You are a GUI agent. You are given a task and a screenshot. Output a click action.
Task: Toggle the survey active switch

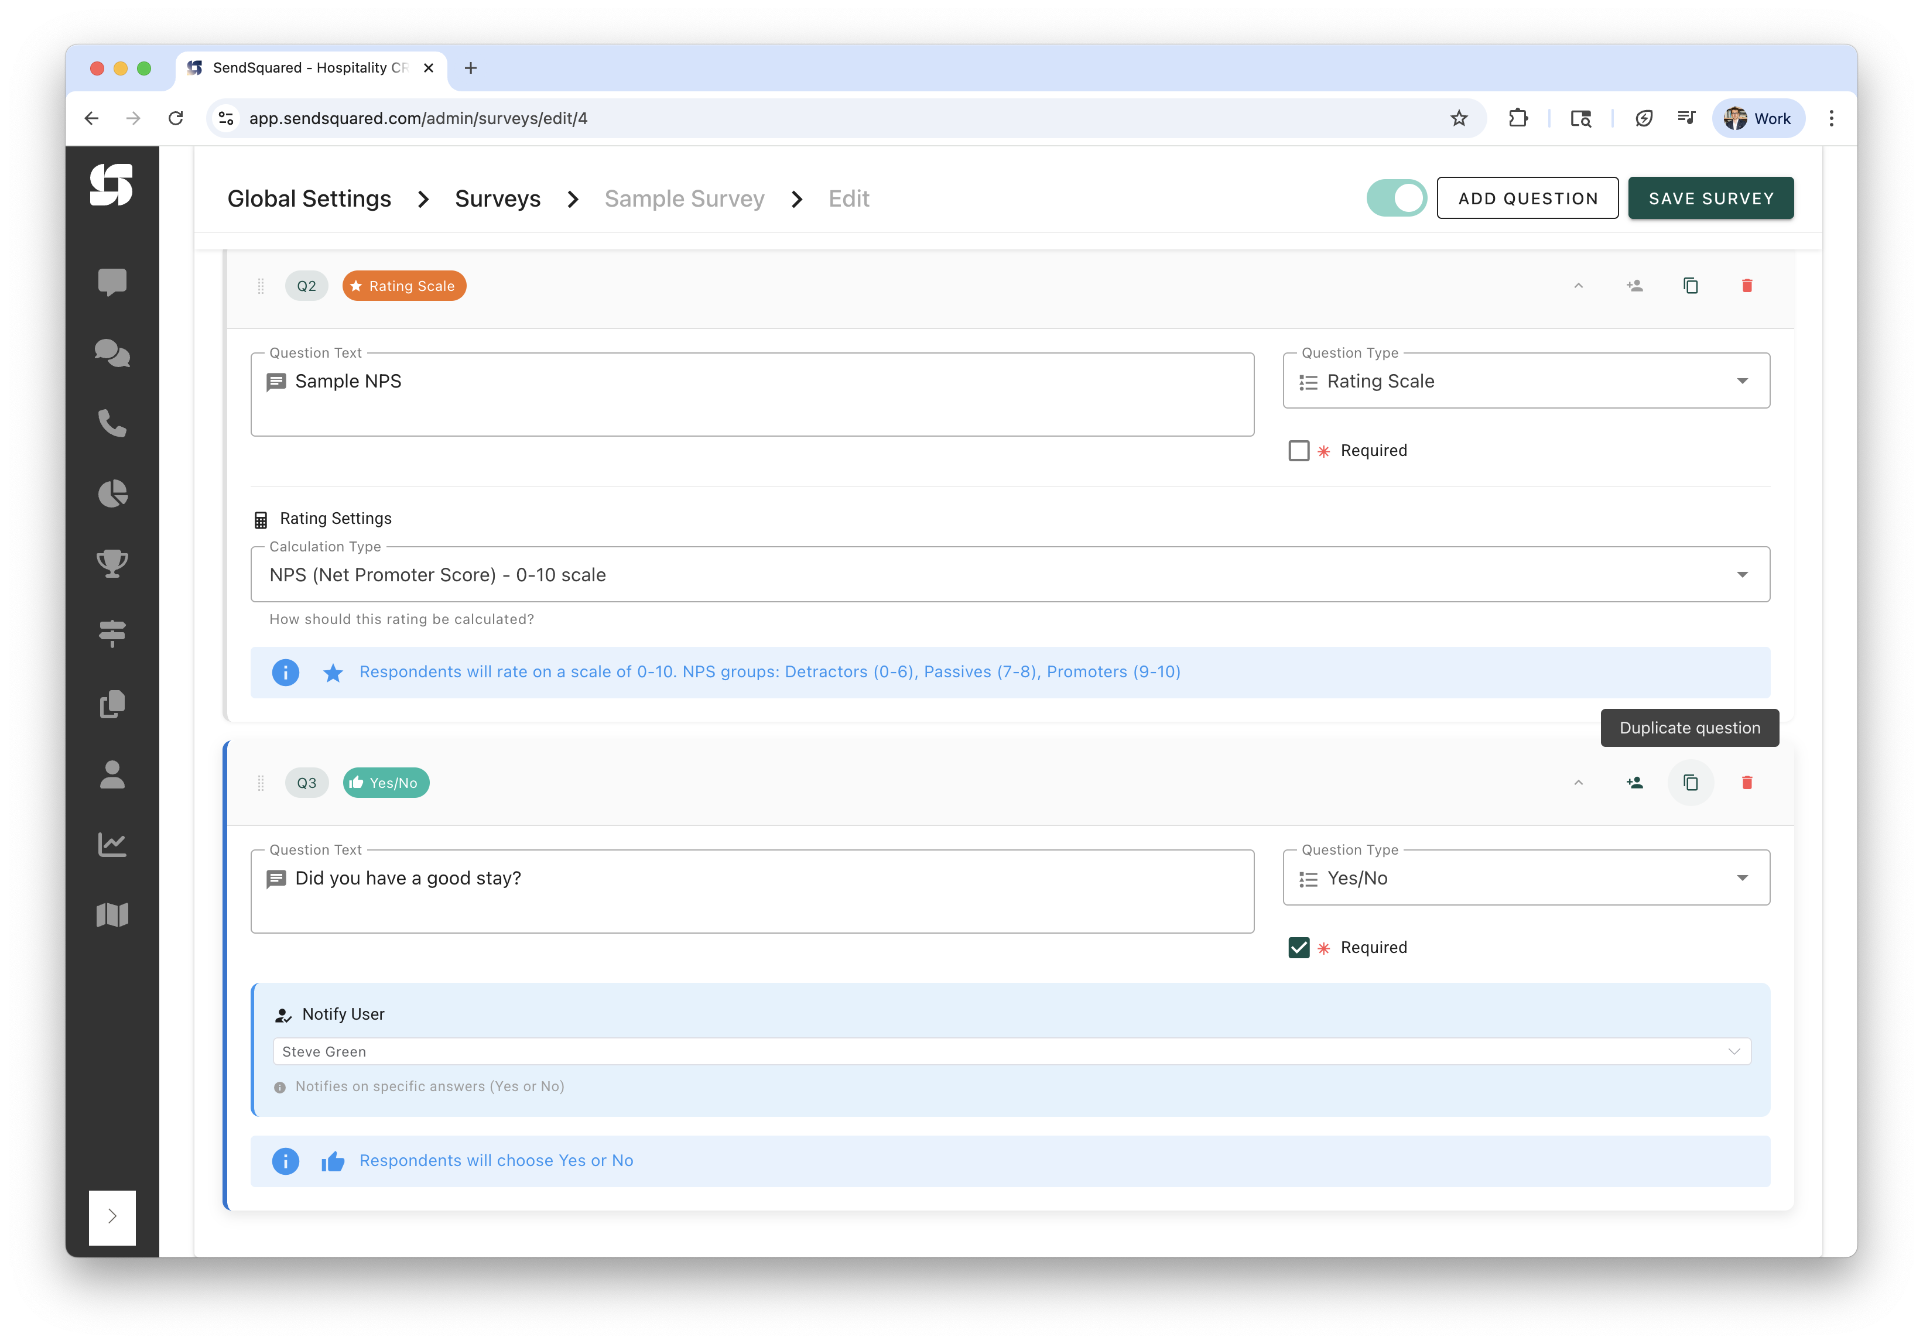tap(1396, 198)
